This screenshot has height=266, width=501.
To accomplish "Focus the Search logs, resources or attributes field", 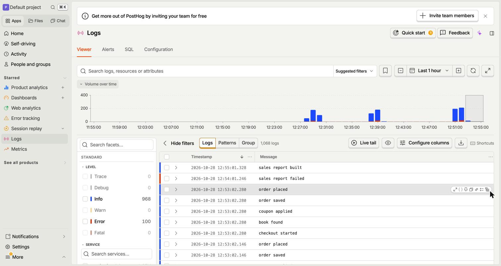I will pyautogui.click(x=205, y=71).
